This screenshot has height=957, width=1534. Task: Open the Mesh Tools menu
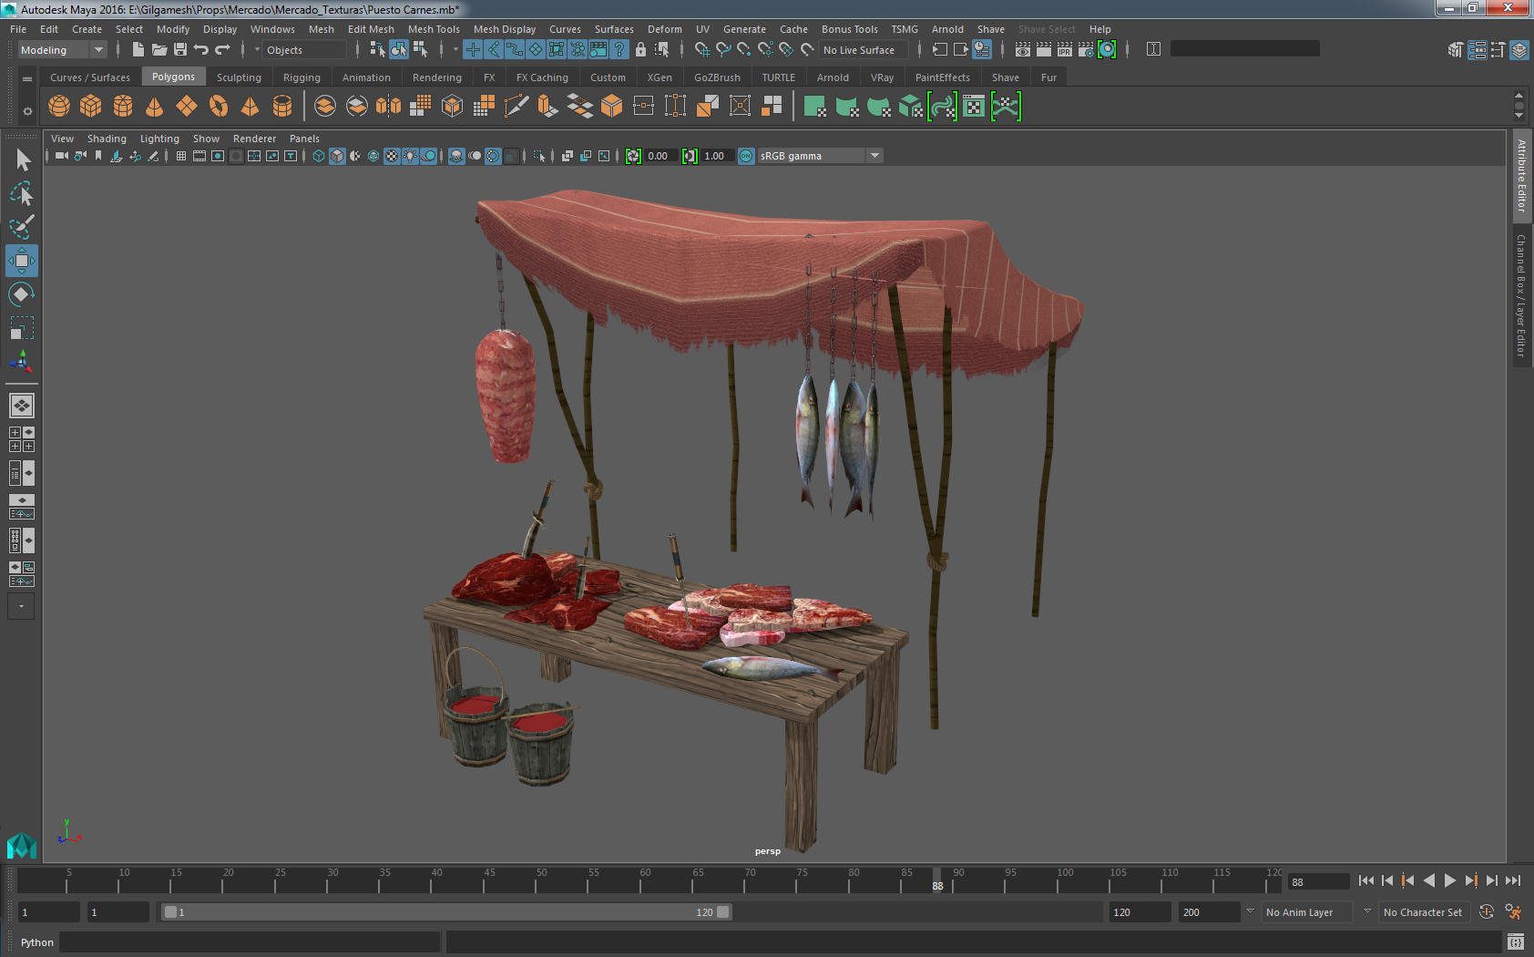tap(434, 29)
